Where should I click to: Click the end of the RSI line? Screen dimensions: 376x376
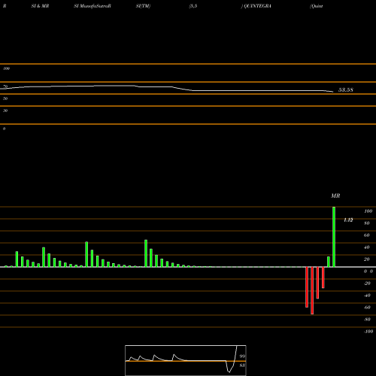click(333, 92)
